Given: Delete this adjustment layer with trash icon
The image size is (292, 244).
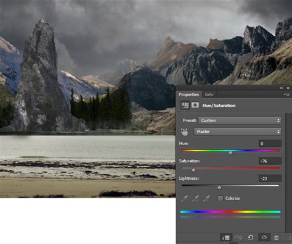Looking at the screenshot, I should click(277, 237).
